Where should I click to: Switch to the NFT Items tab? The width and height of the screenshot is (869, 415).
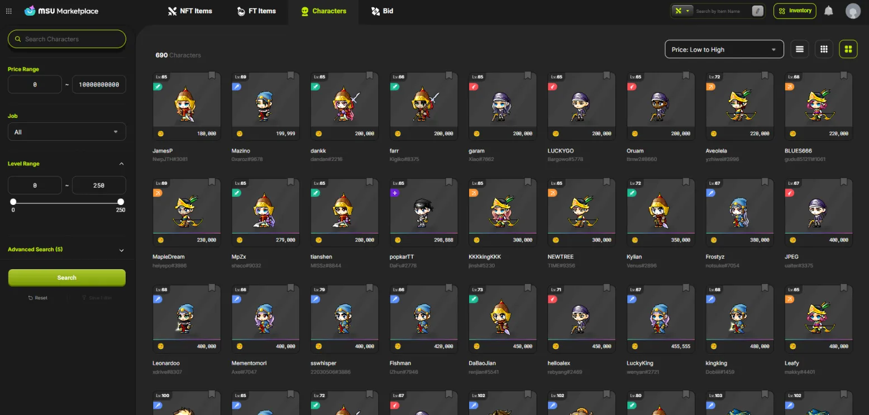point(190,11)
